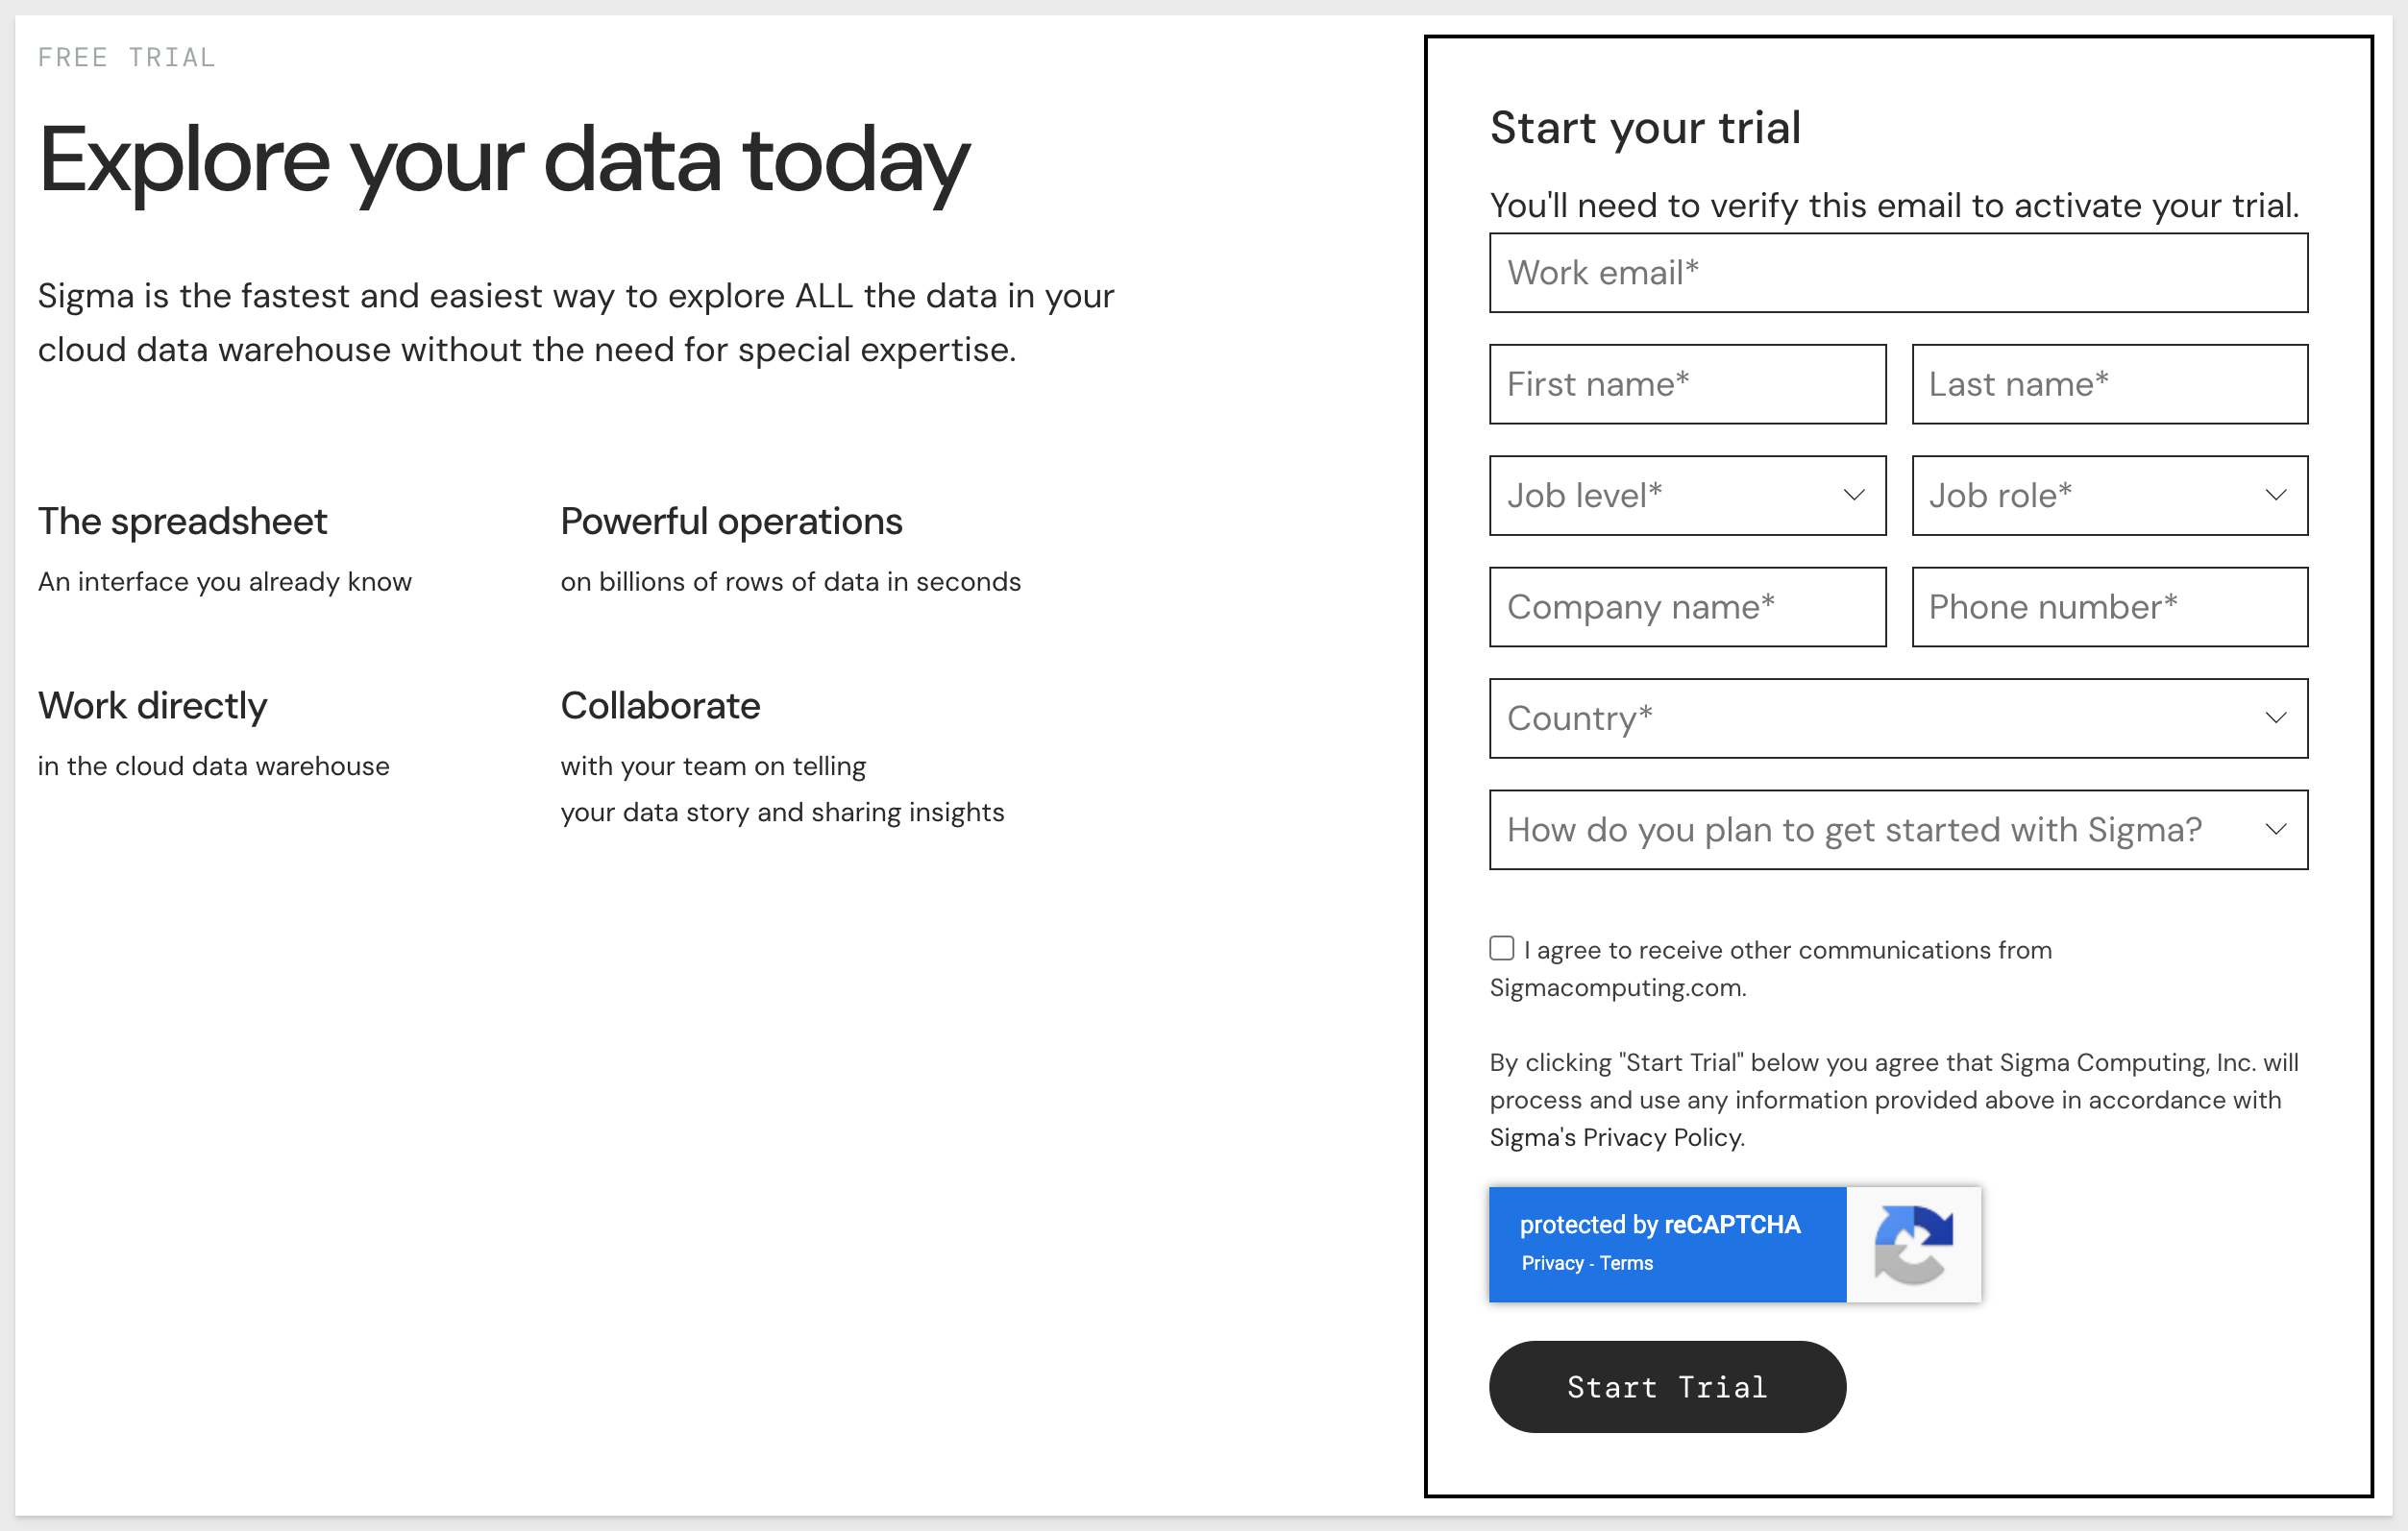Tick the agree to receive communications checkbox
This screenshot has width=2408, height=1531.
coord(1502,947)
